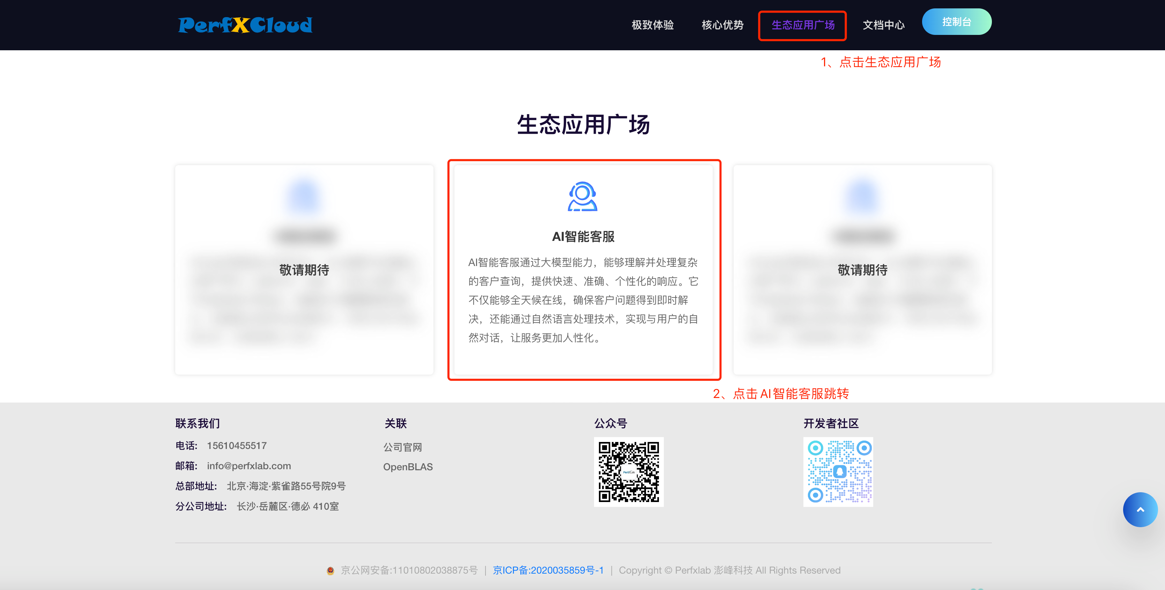Viewport: 1165px width, 590px height.
Task: Click the AI智能客服 description paragraph
Action: point(583,300)
